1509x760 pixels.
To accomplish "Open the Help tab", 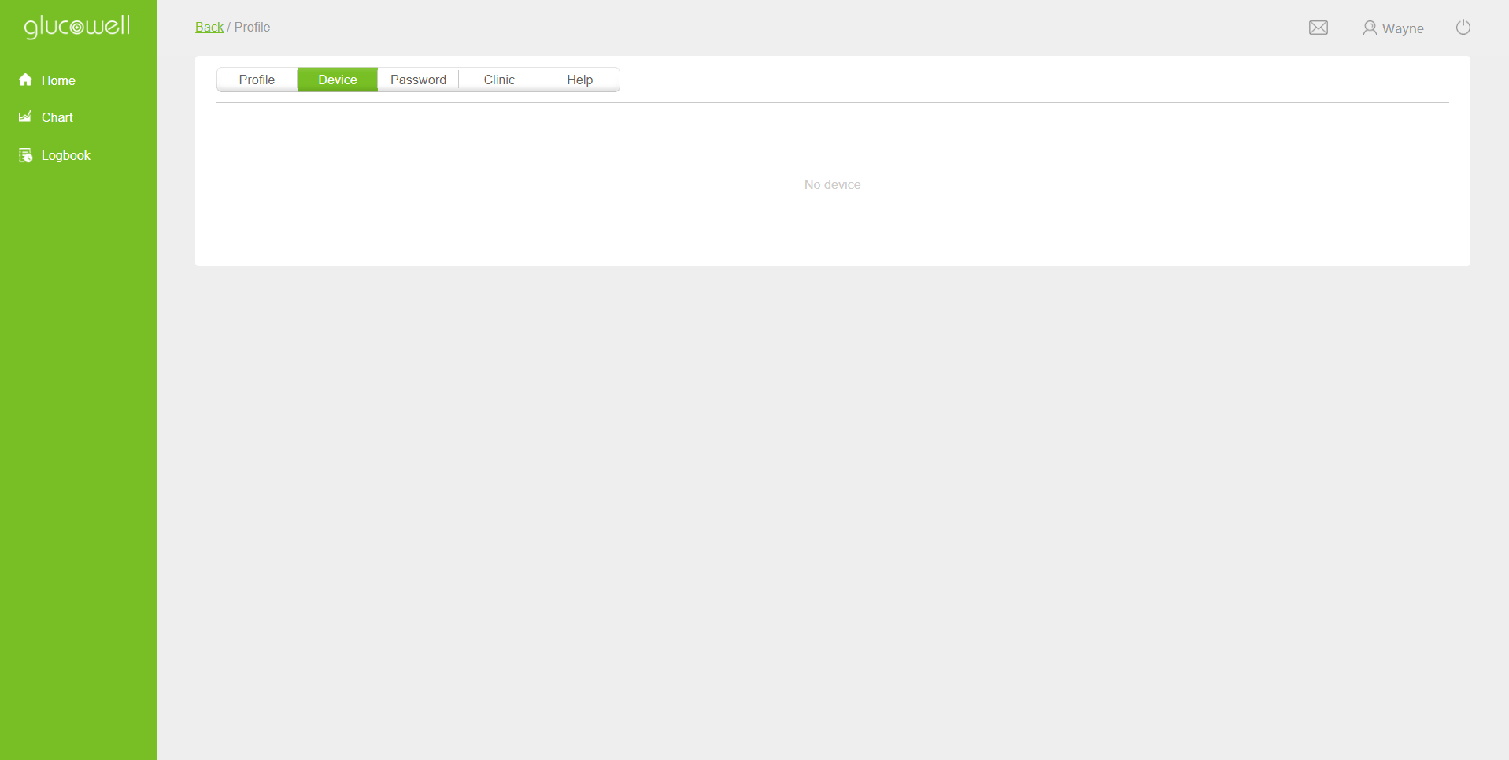I will (580, 80).
